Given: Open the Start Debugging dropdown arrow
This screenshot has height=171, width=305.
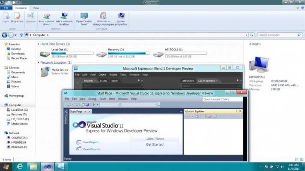Looking at the screenshot, I should click(x=97, y=105).
